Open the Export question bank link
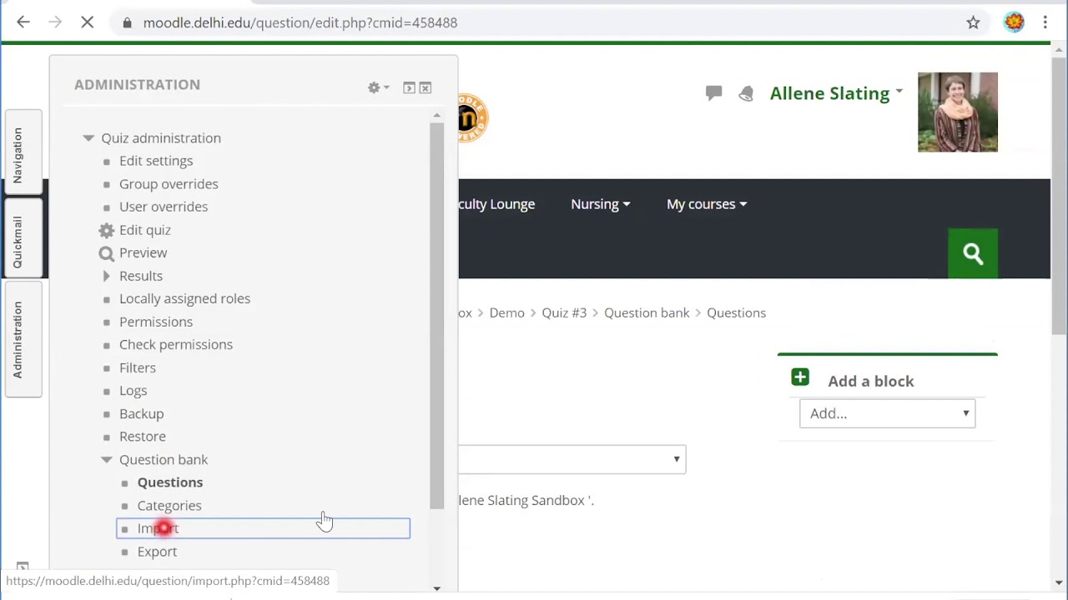This screenshot has height=600, width=1068. (x=157, y=552)
